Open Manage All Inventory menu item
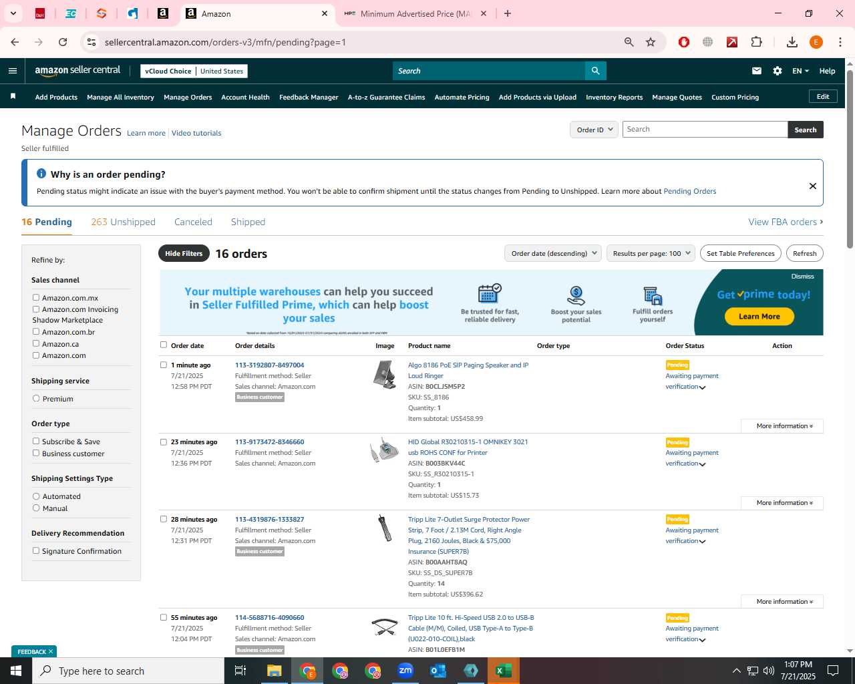Viewport: 855px width, 684px height. pyautogui.click(x=120, y=97)
